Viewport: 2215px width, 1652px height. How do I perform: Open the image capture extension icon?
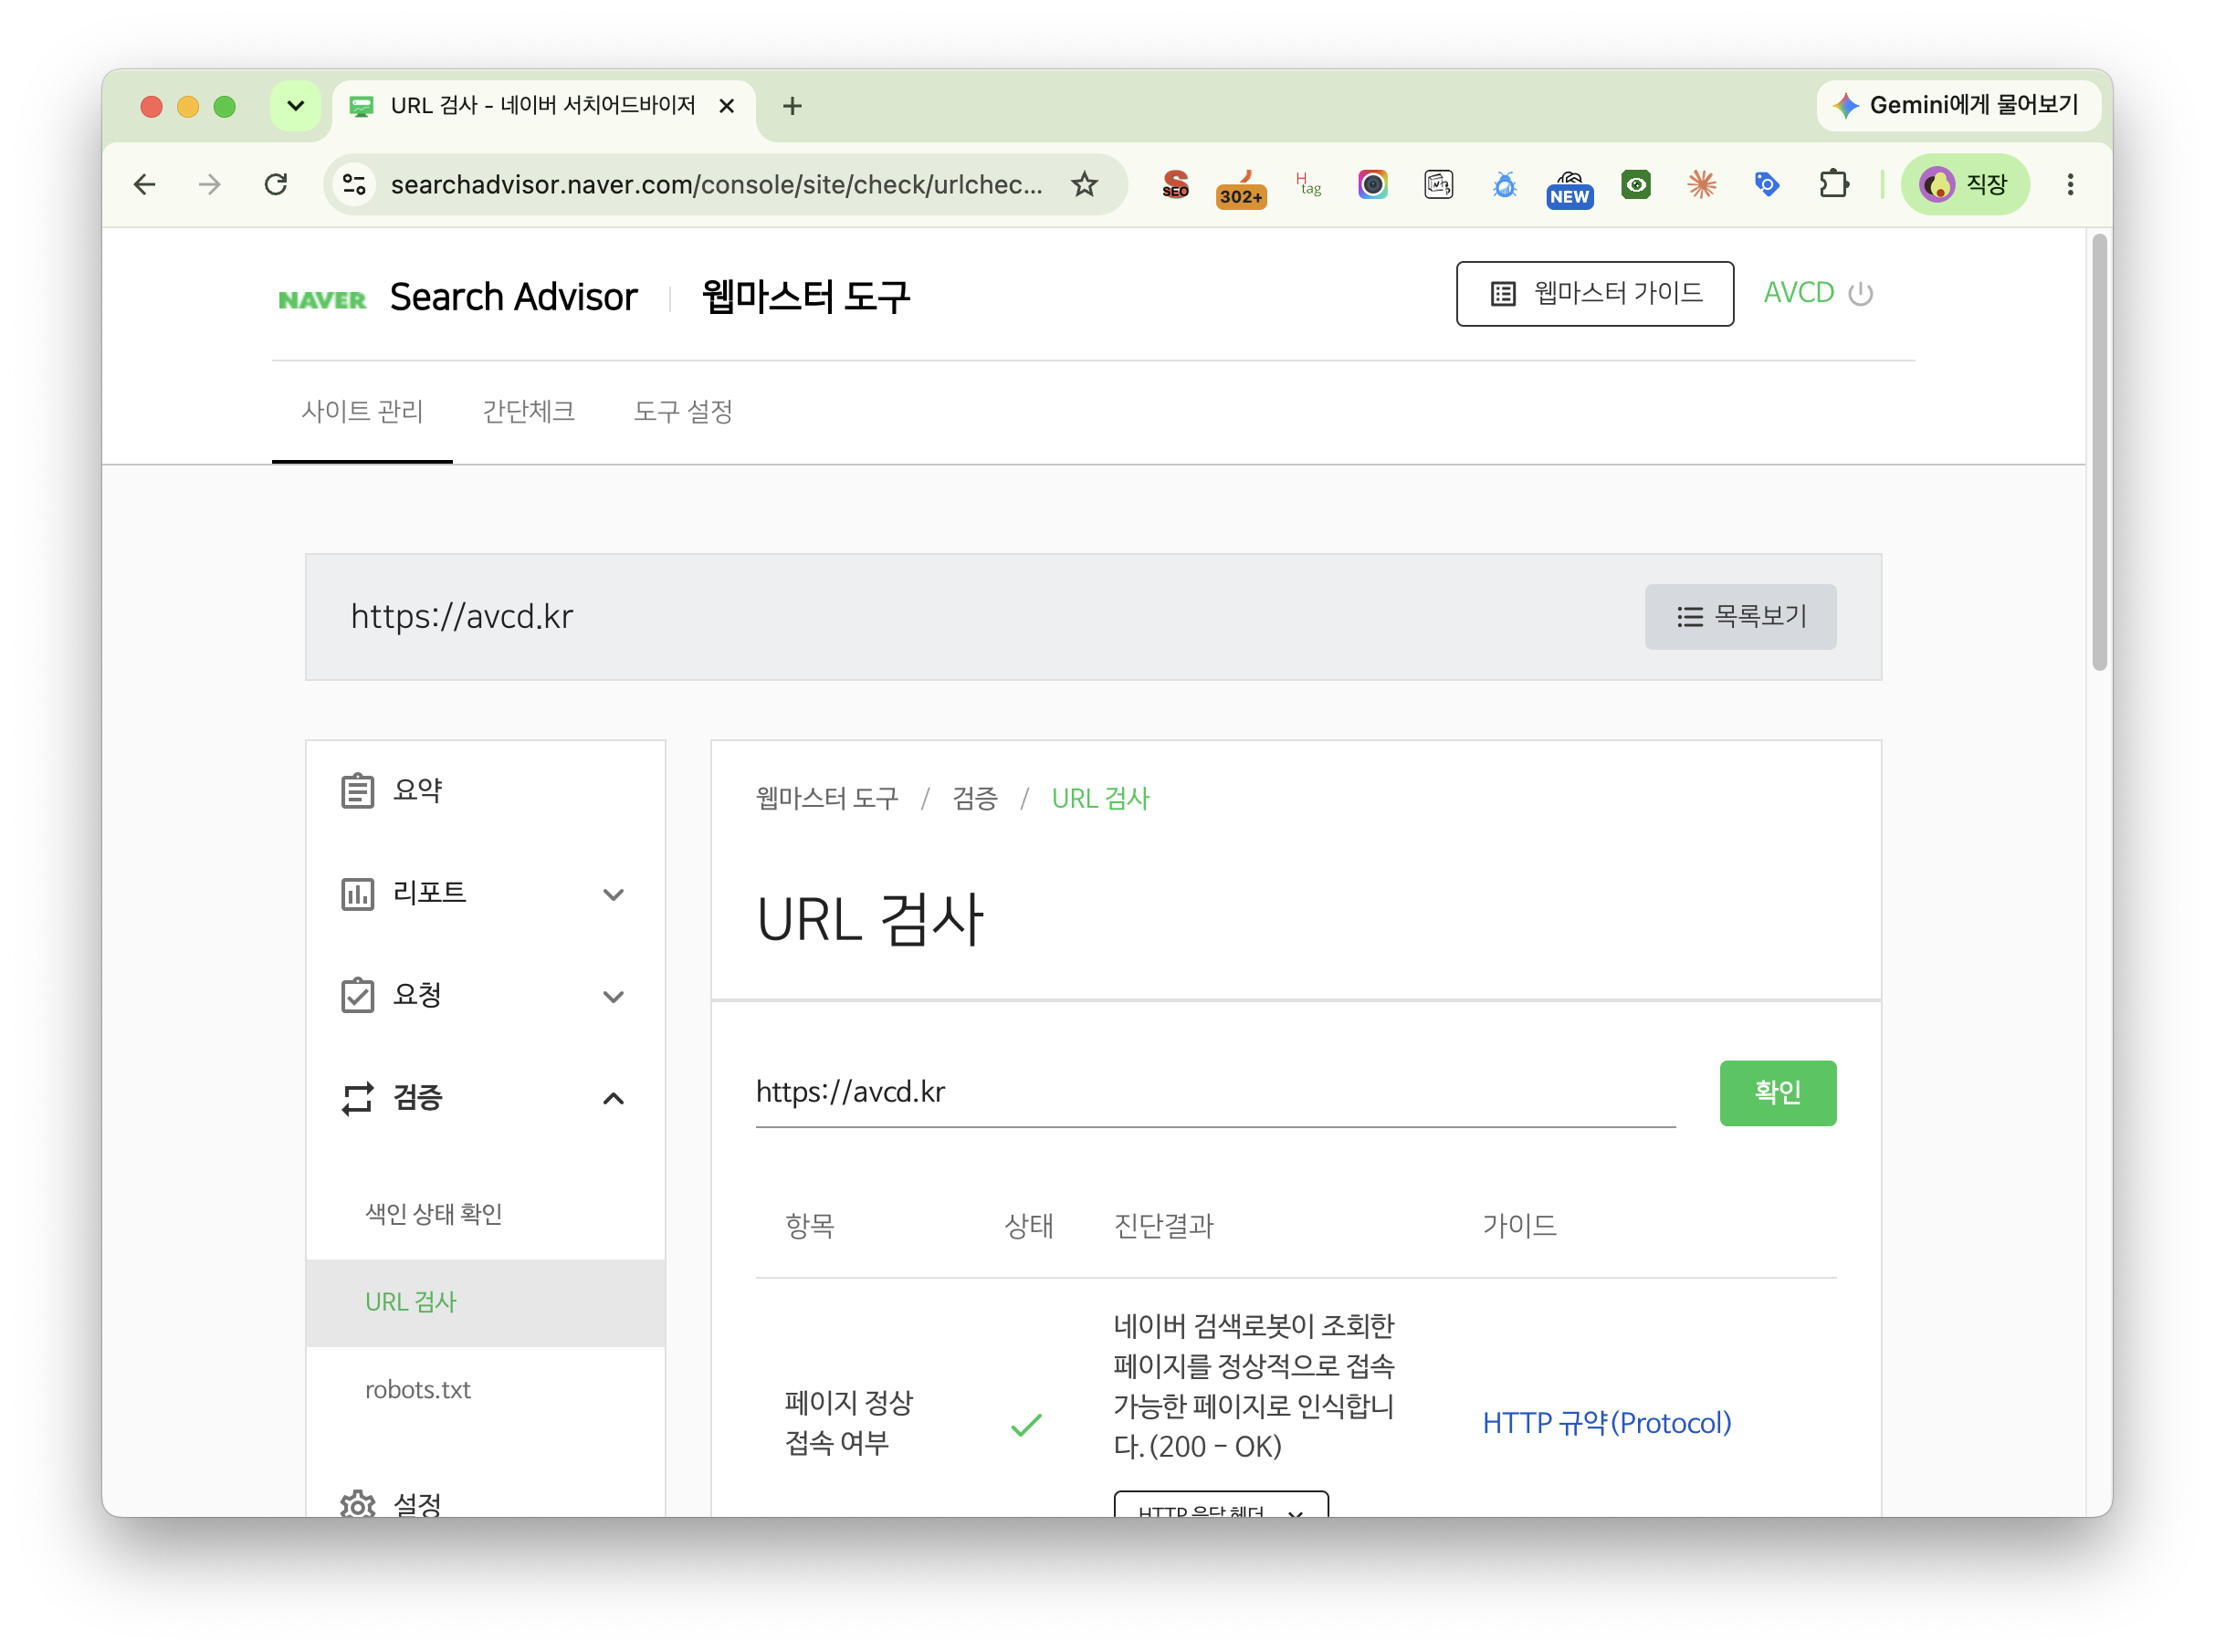(x=1439, y=184)
